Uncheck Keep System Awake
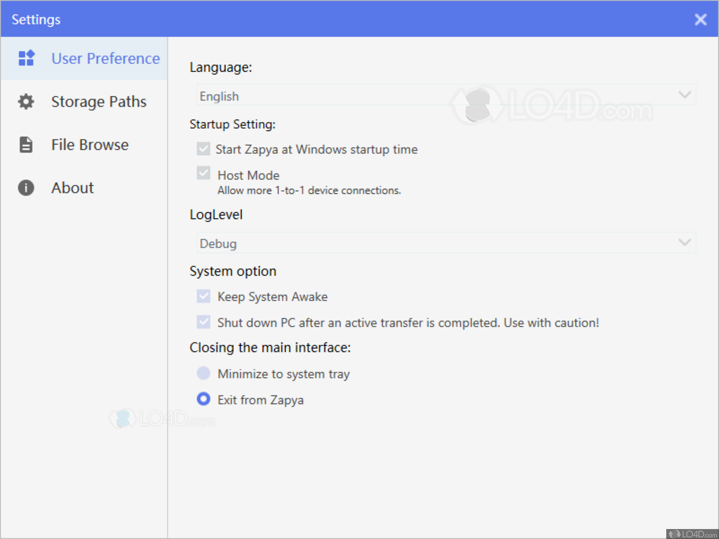 (203, 296)
